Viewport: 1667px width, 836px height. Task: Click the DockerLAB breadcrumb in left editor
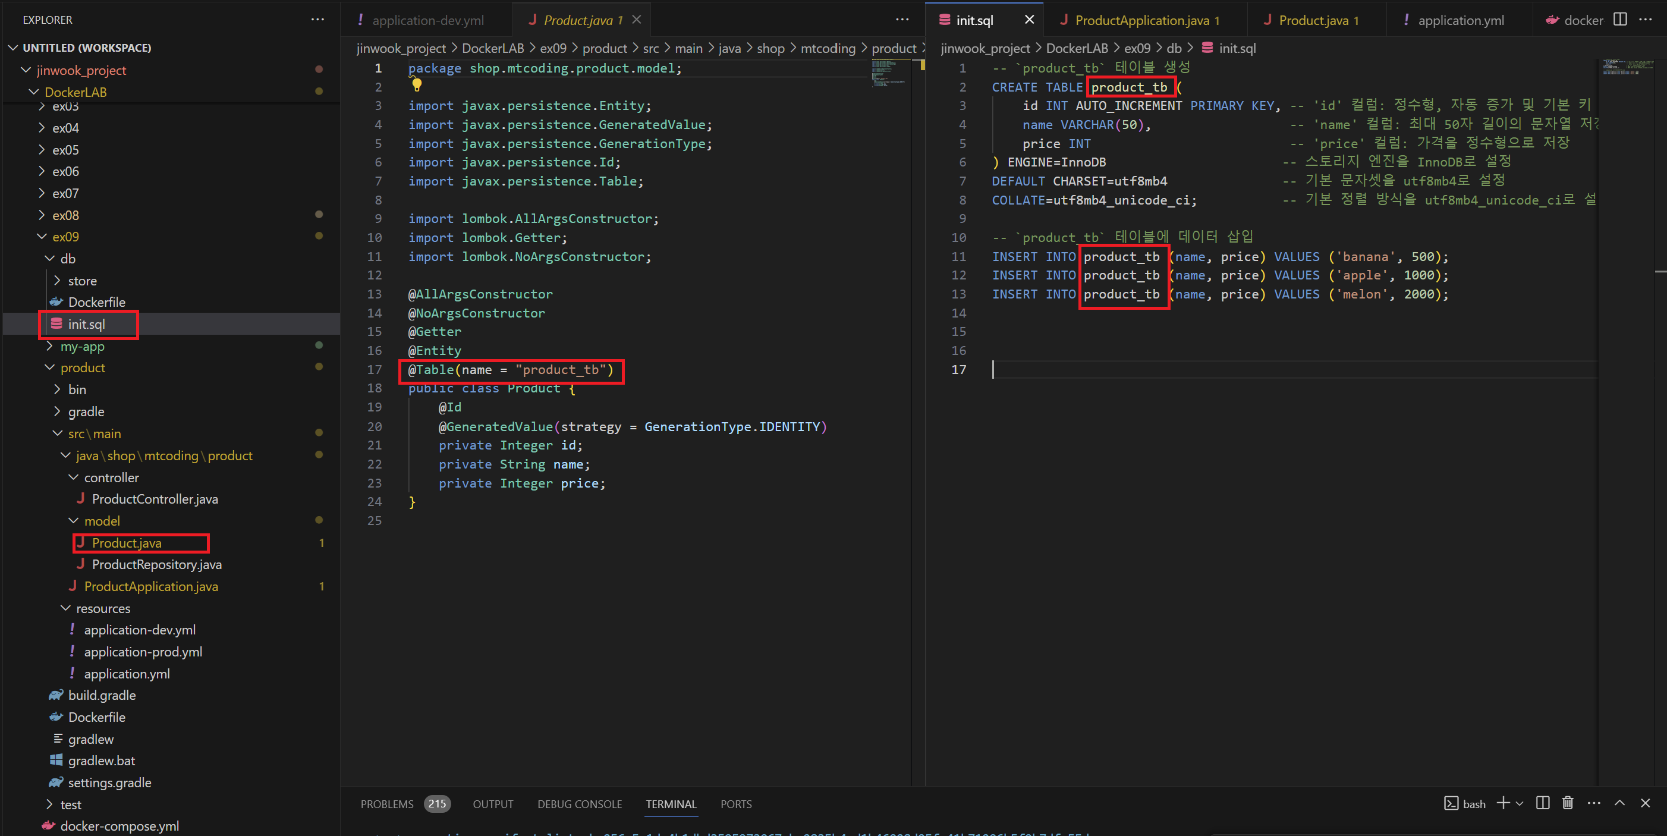(x=492, y=49)
